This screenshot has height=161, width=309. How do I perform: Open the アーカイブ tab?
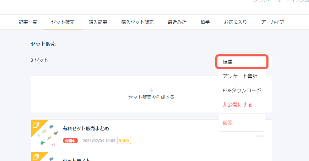tap(272, 22)
